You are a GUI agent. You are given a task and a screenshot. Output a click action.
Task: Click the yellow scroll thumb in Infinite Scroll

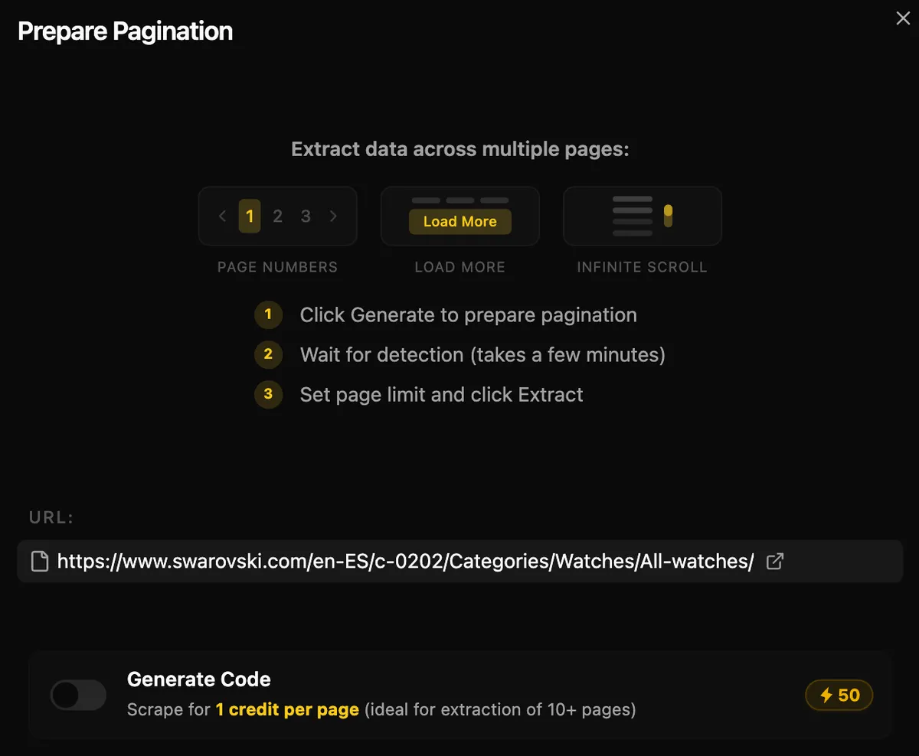(x=668, y=215)
